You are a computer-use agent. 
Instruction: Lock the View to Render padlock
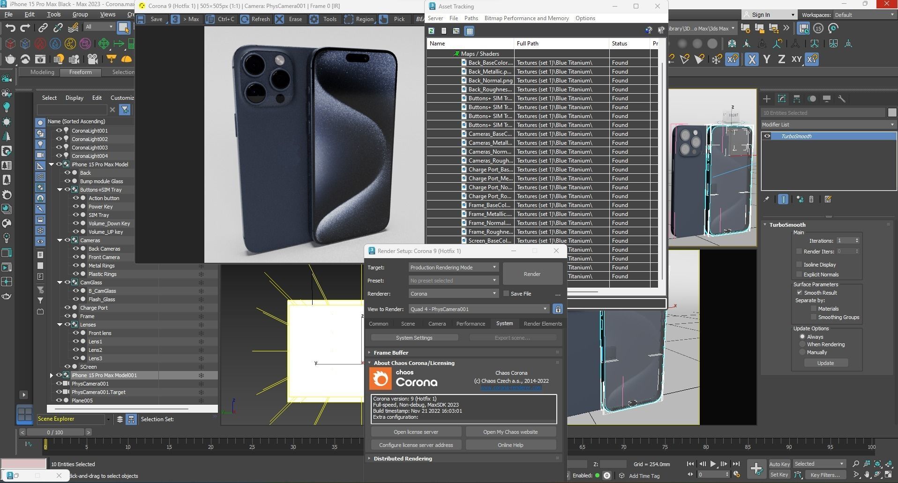558,309
